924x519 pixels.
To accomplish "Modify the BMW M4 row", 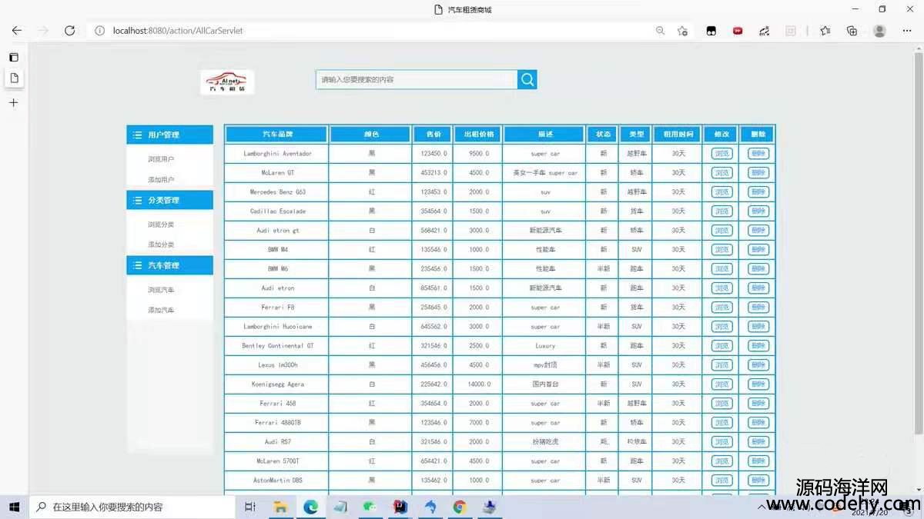I will pyautogui.click(x=722, y=250).
